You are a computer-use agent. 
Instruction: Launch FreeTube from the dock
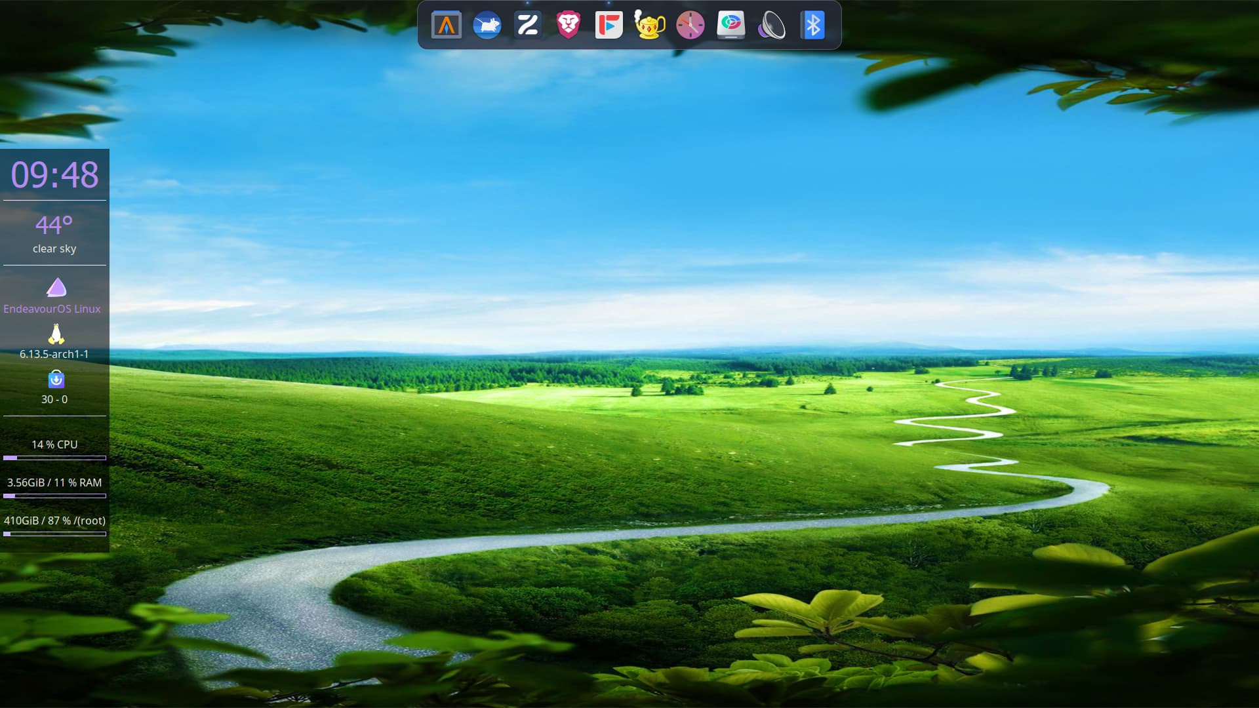tap(609, 25)
